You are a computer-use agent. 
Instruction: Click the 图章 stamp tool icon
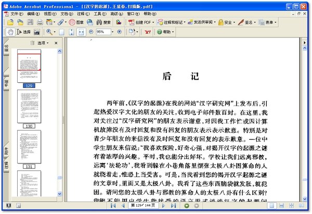pyautogui.click(x=76, y=22)
